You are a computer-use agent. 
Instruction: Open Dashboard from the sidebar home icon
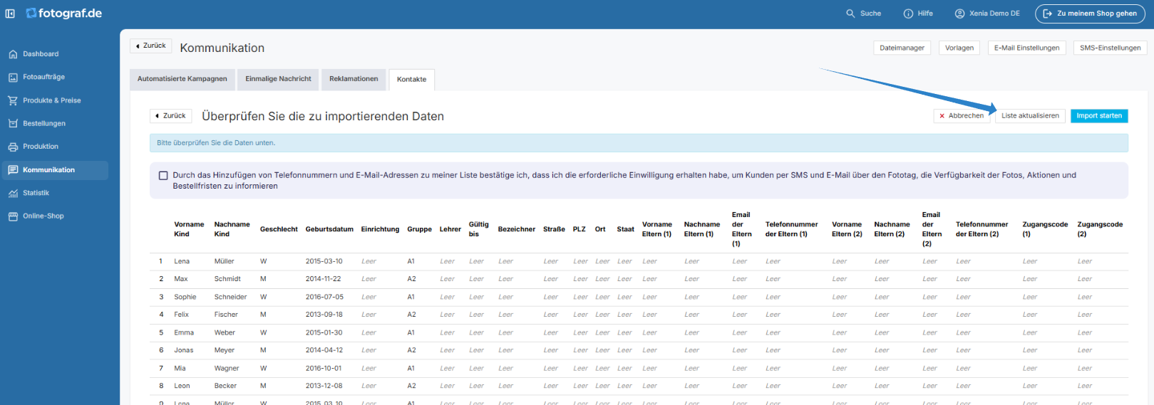pyautogui.click(x=13, y=54)
